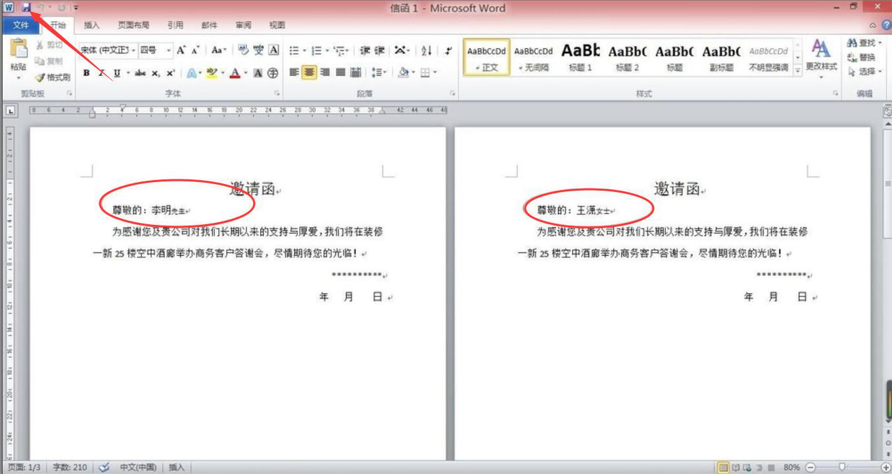
Task: Click the Character Border icon
Action: pyautogui.click(x=274, y=50)
